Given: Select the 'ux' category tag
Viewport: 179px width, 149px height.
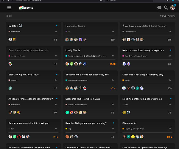Looking at the screenshot, I should tap(68, 32).
